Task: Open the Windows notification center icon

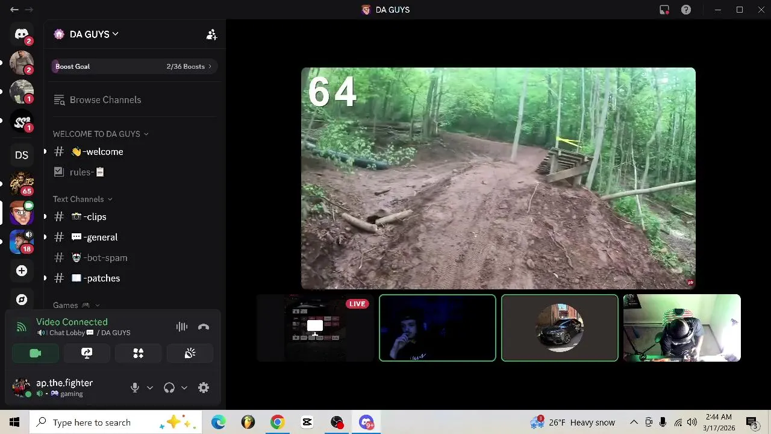Action: [x=752, y=423]
